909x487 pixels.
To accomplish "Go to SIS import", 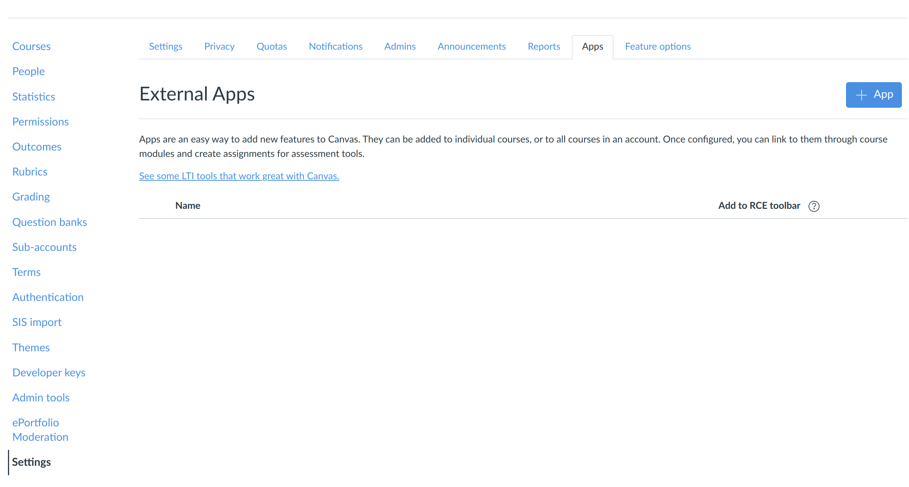I will [37, 322].
